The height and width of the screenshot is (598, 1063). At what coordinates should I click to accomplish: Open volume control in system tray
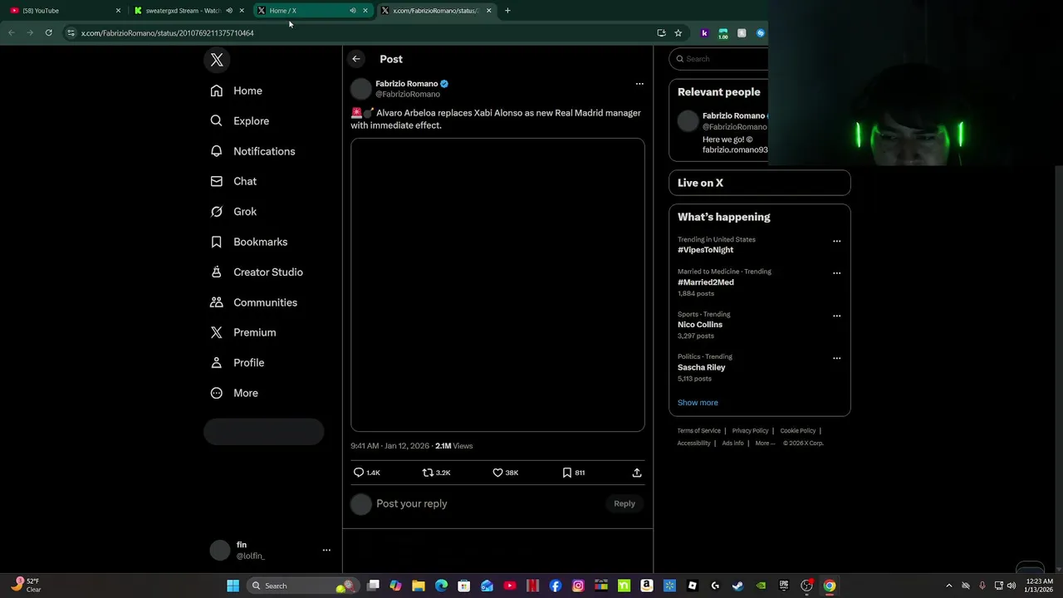tap(1011, 586)
